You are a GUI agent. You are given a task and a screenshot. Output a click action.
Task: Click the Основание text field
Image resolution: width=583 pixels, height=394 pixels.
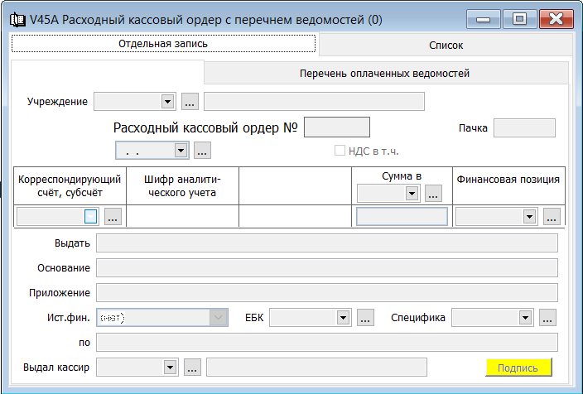pos(327,268)
